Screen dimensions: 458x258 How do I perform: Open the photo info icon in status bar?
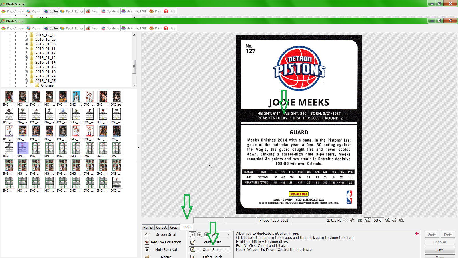tap(402, 220)
